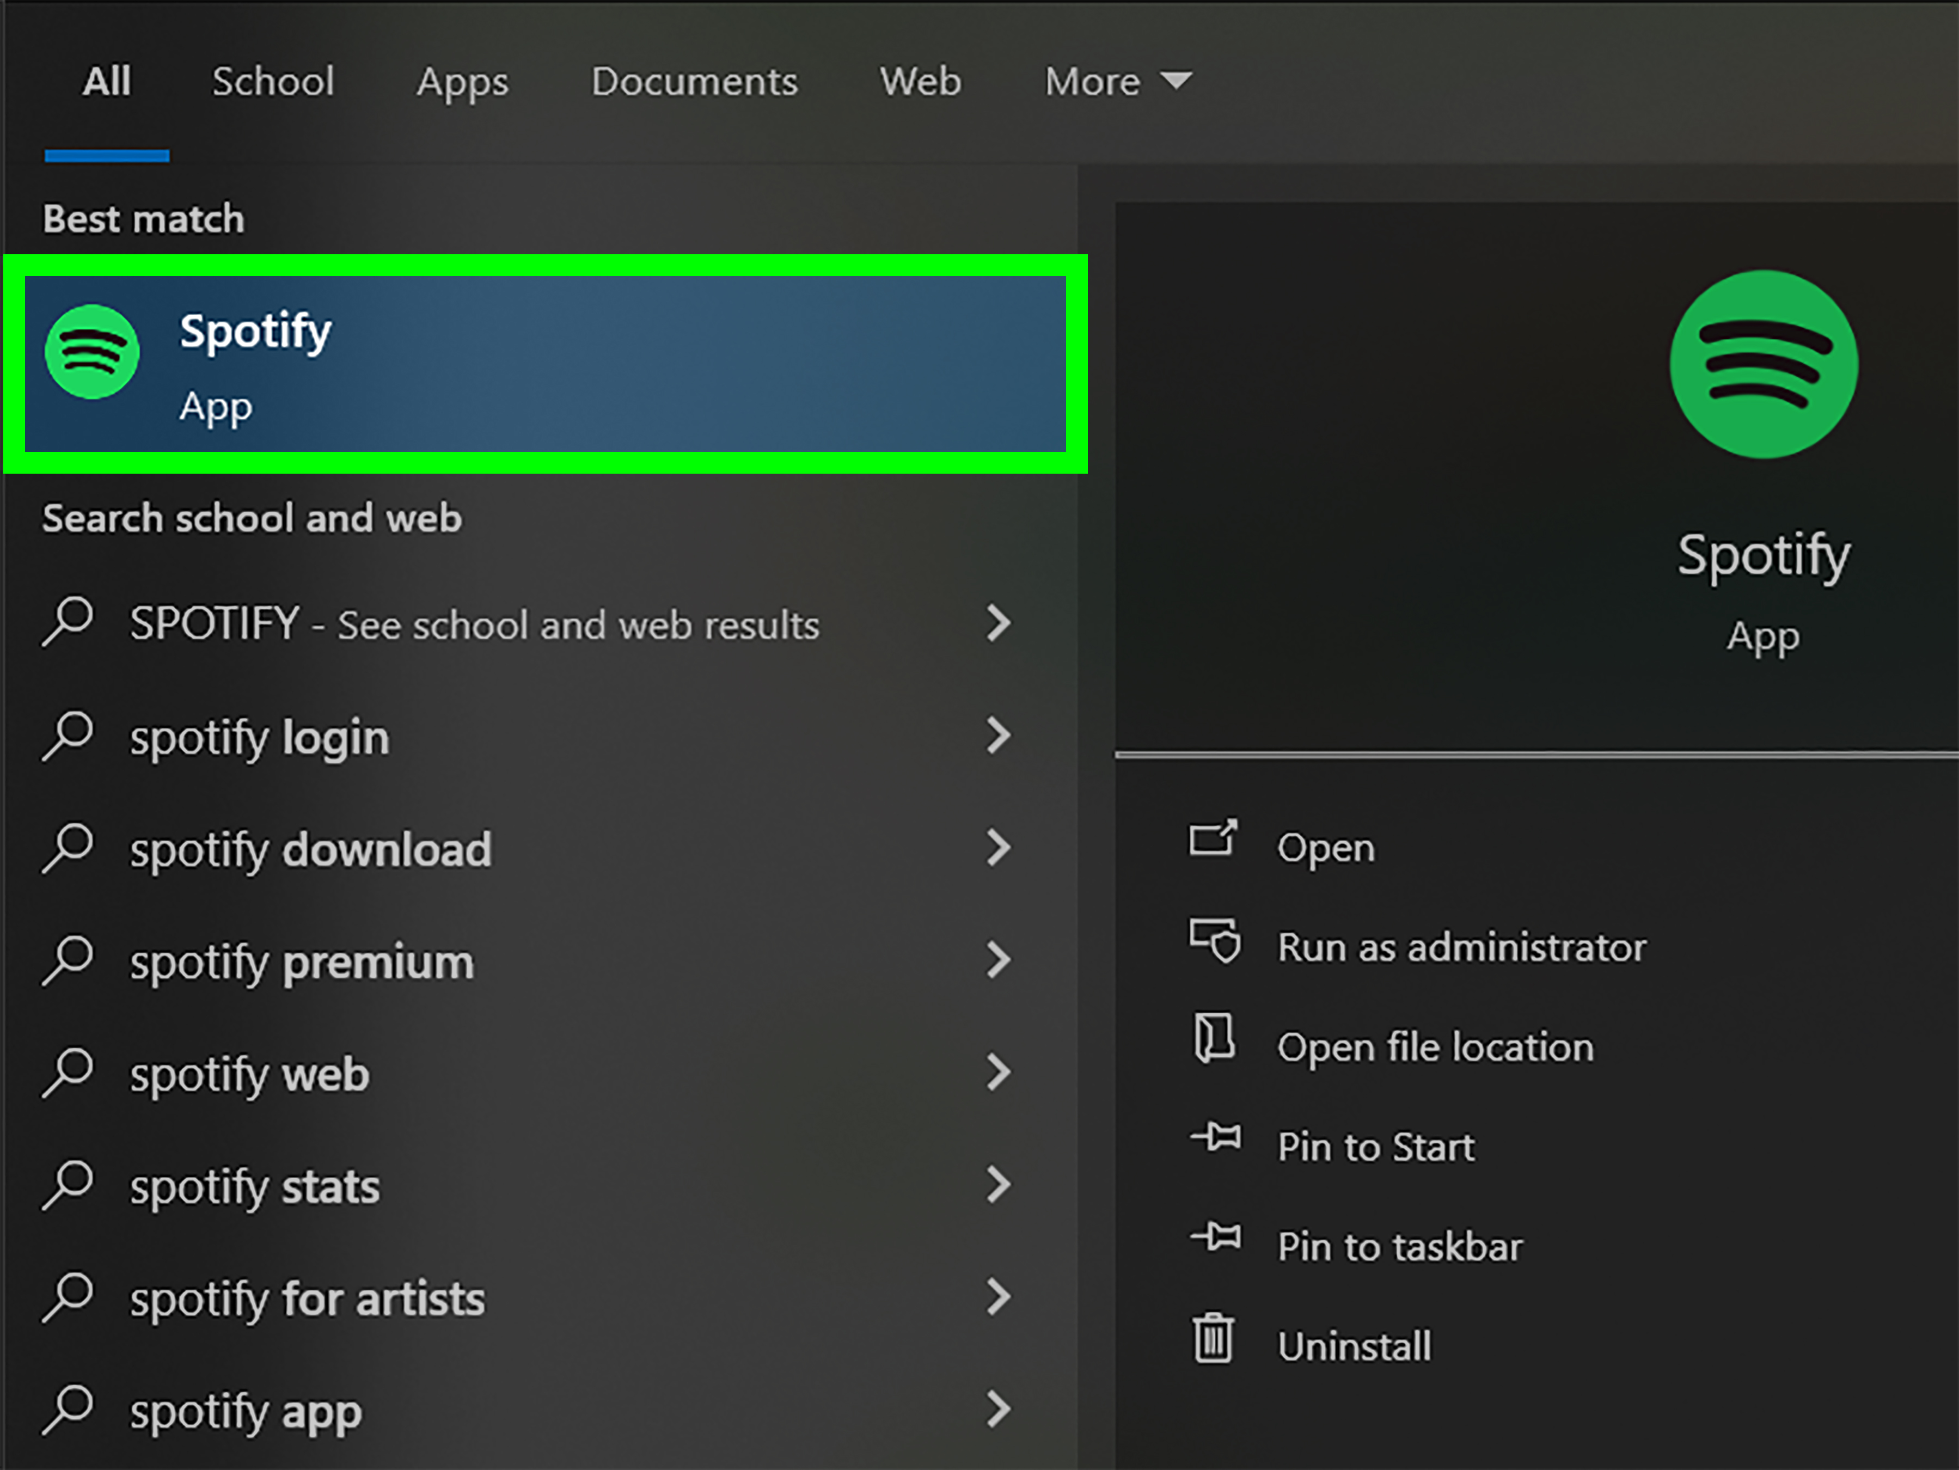Click the magnifier icon beside spotify download

(68, 848)
